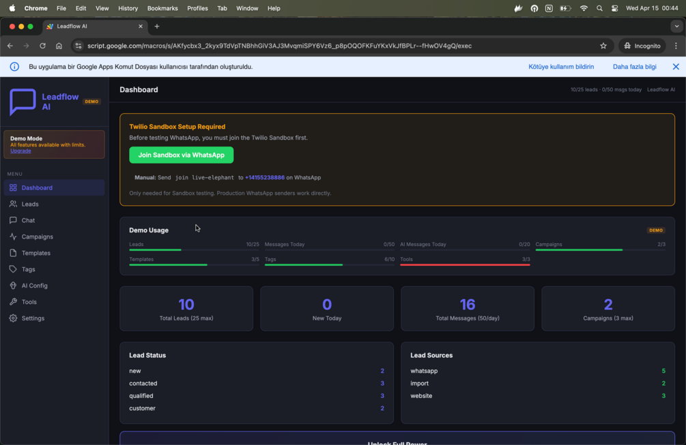The width and height of the screenshot is (686, 445).
Task: Open the Leads page from sidebar
Action: (x=54, y=204)
